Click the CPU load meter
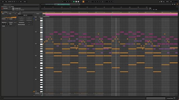The height and width of the screenshot is (100, 179). 171,2
